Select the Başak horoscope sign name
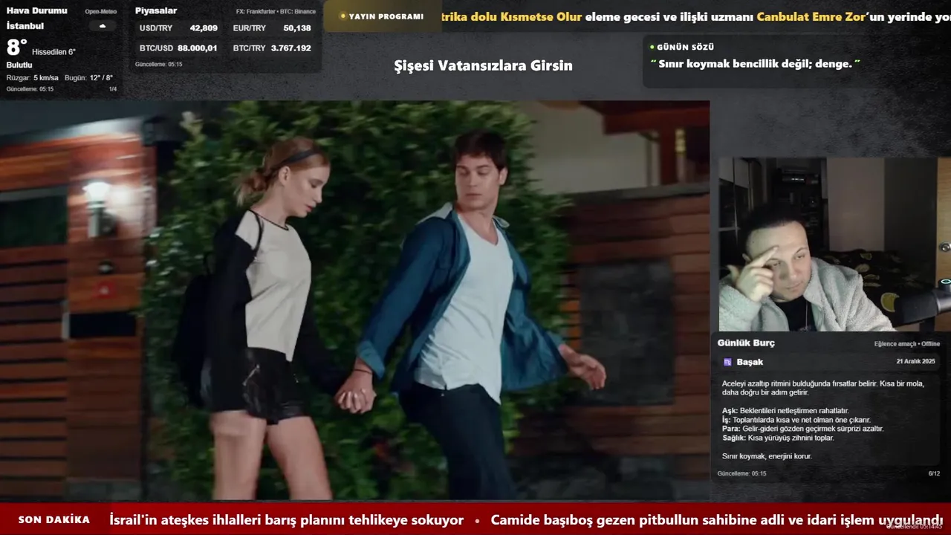 point(750,362)
